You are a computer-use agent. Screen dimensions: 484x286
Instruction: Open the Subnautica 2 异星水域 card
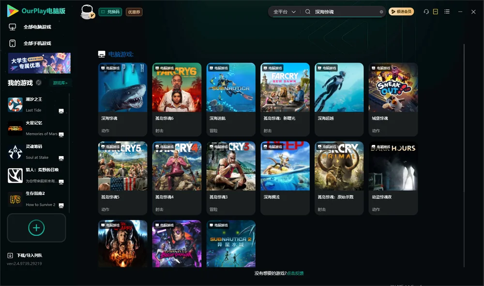pos(231,243)
